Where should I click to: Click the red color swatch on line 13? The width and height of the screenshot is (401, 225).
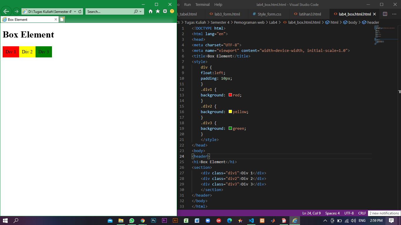point(230,95)
